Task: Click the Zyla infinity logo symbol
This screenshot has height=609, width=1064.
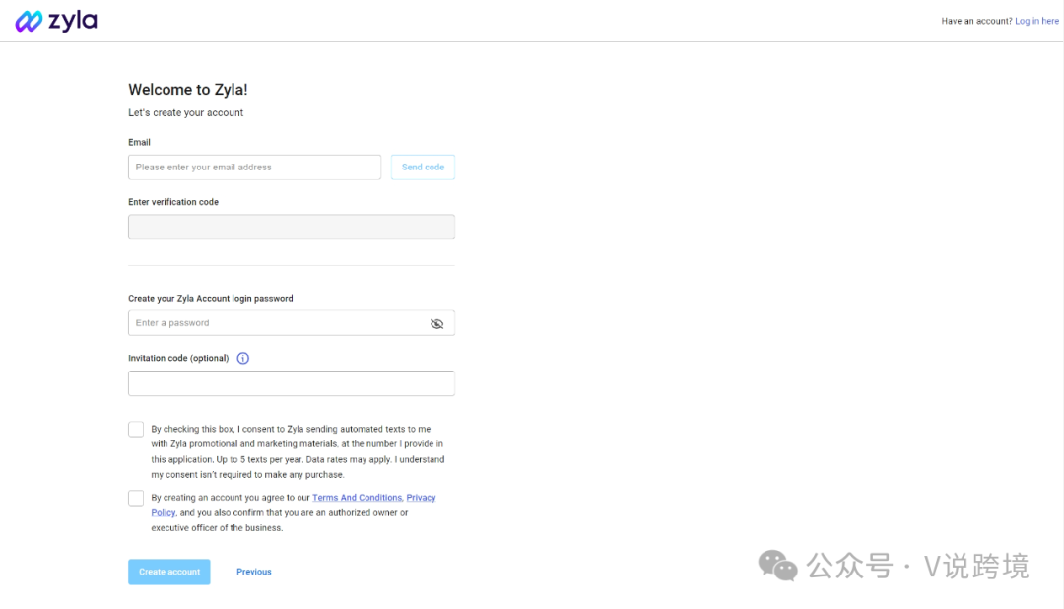Action: tap(30, 21)
